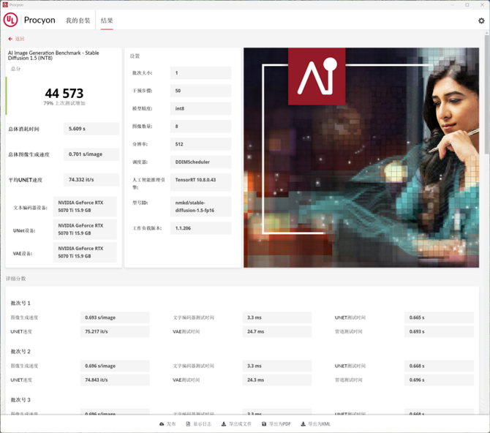Select the 5.609 s total time value

[91, 129]
